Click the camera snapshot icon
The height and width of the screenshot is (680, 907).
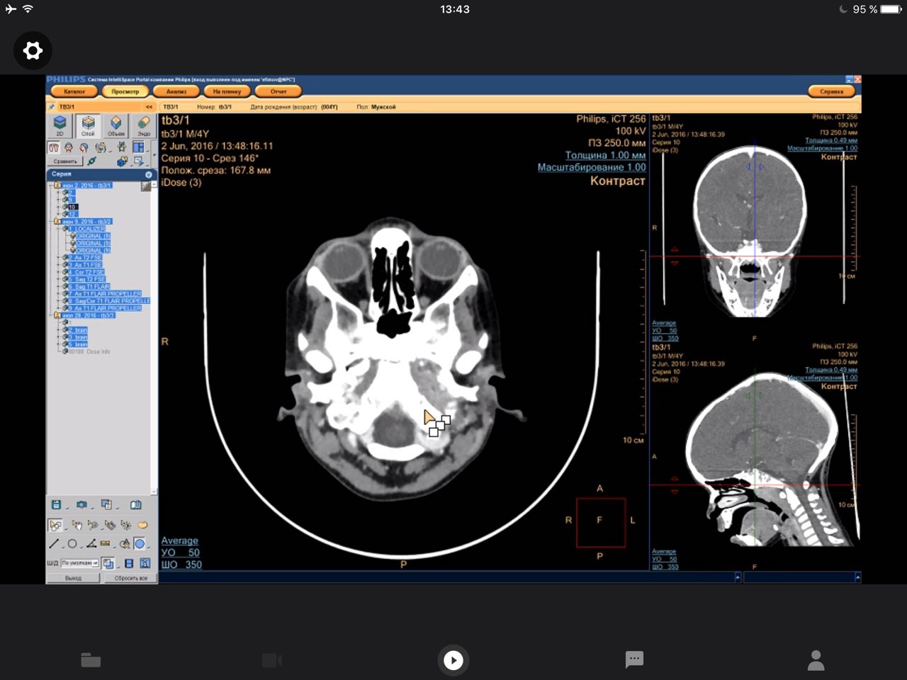[x=81, y=504]
